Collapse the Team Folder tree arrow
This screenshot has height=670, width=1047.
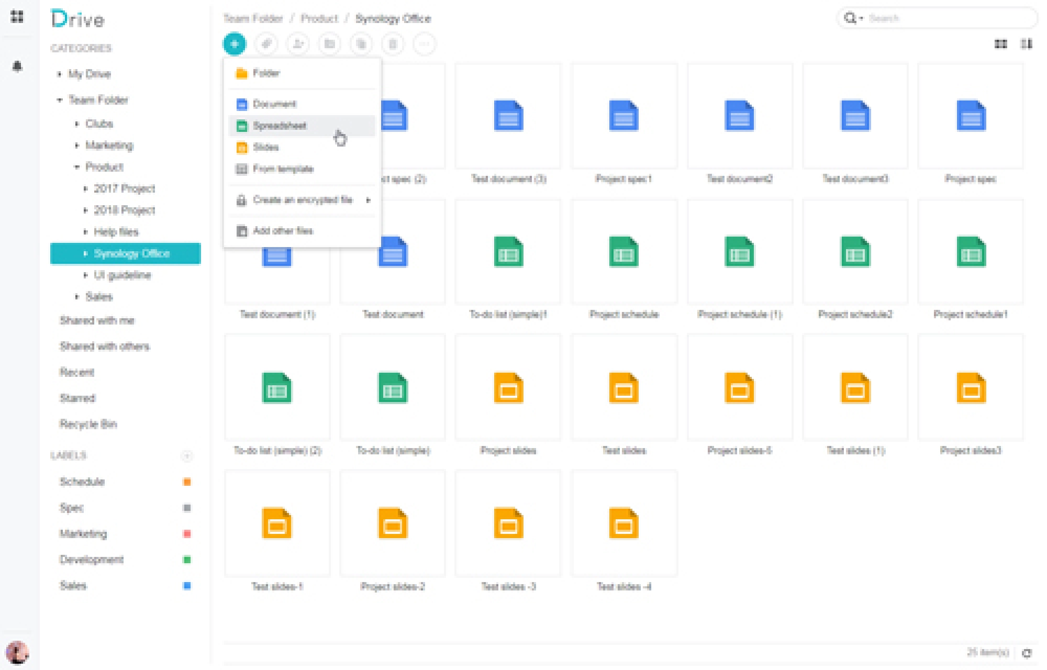coord(59,99)
